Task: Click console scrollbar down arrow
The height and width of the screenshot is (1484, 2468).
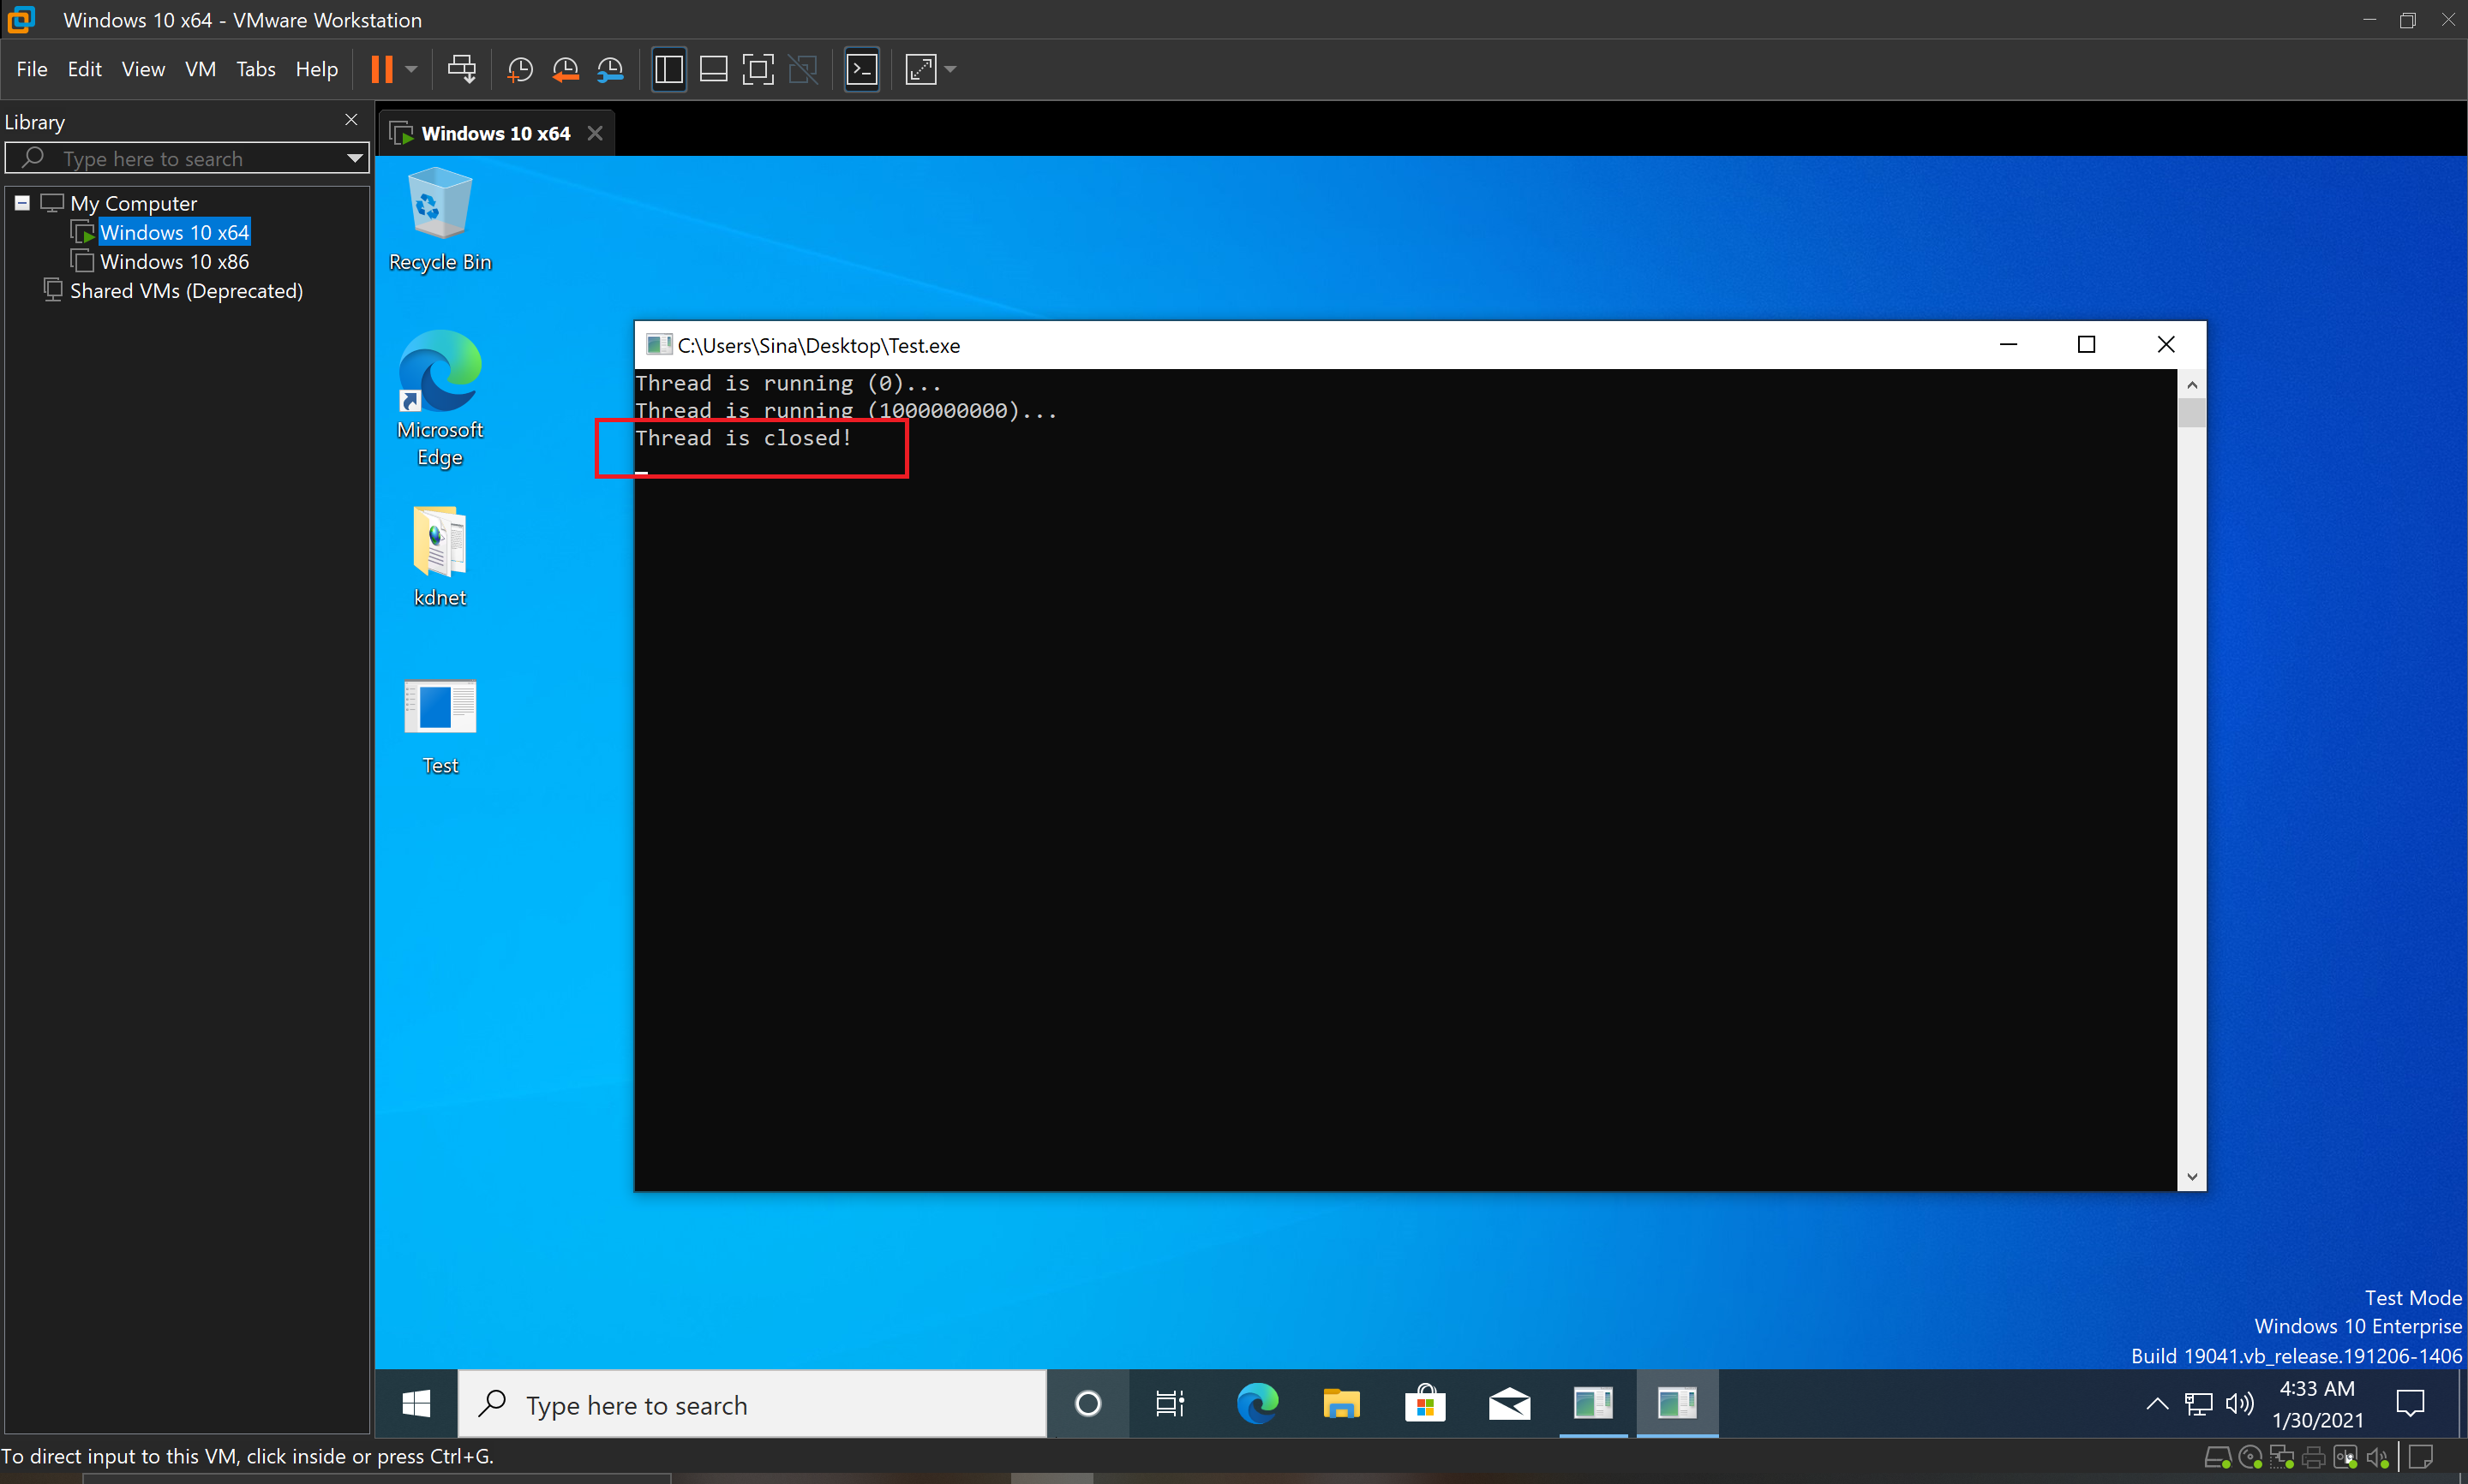Action: pyautogui.click(x=2192, y=1177)
